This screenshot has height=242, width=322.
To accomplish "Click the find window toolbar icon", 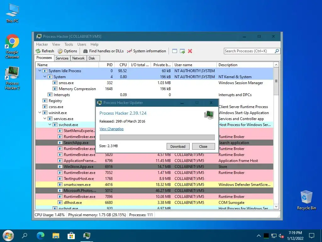I will 175,51.
